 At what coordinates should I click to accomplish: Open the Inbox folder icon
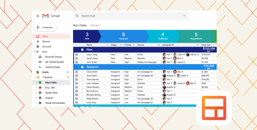pos(38,36)
